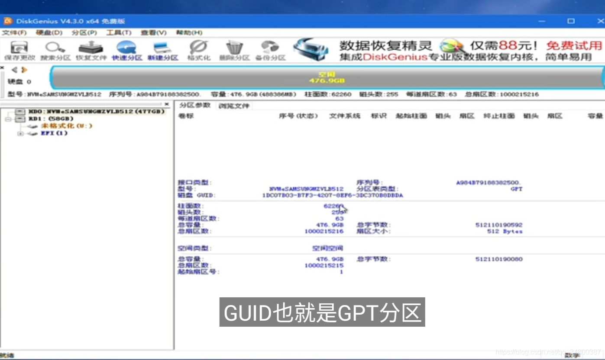This screenshot has height=360, width=605.
Task: Click the 容量 column header
Action: (x=595, y=116)
